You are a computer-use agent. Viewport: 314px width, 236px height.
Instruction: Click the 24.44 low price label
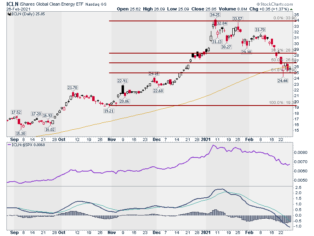[x=283, y=81]
